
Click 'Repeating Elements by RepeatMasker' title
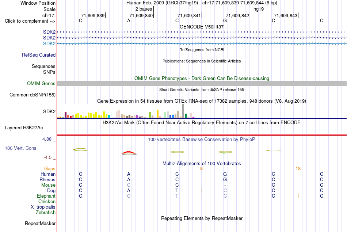(x=202, y=218)
